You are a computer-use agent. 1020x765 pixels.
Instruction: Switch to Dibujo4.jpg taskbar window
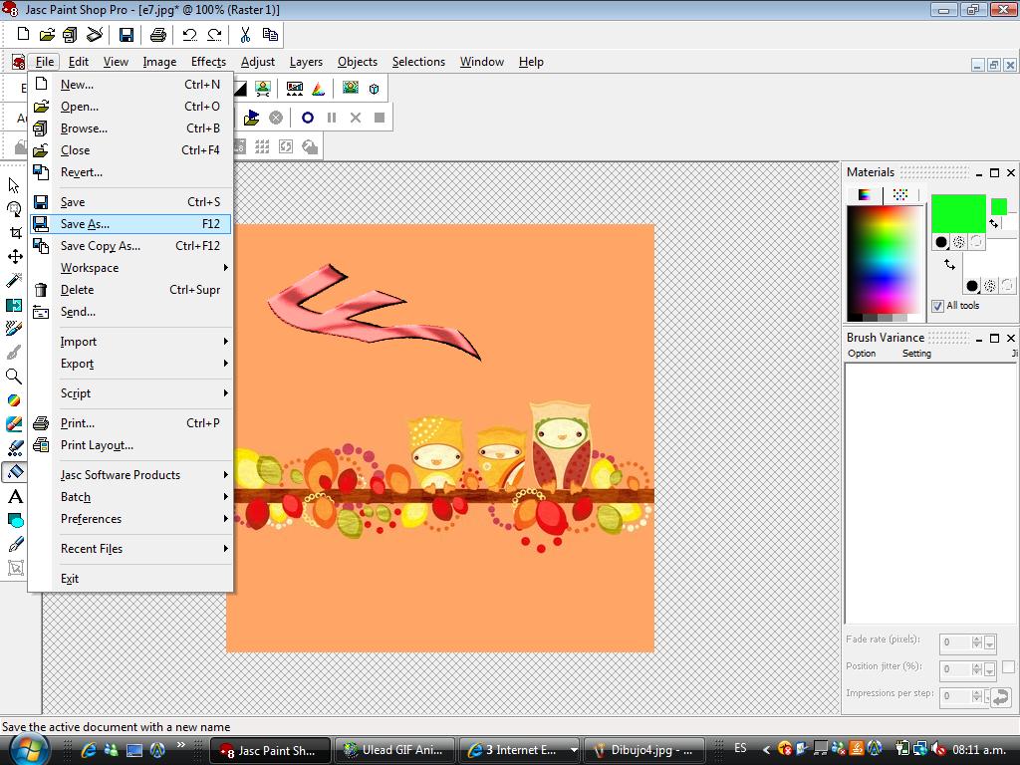point(644,750)
